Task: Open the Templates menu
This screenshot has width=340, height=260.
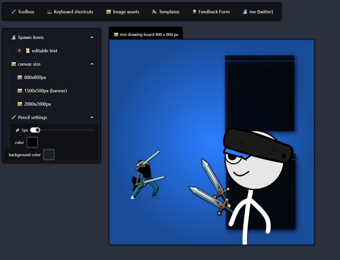Action: pos(166,12)
